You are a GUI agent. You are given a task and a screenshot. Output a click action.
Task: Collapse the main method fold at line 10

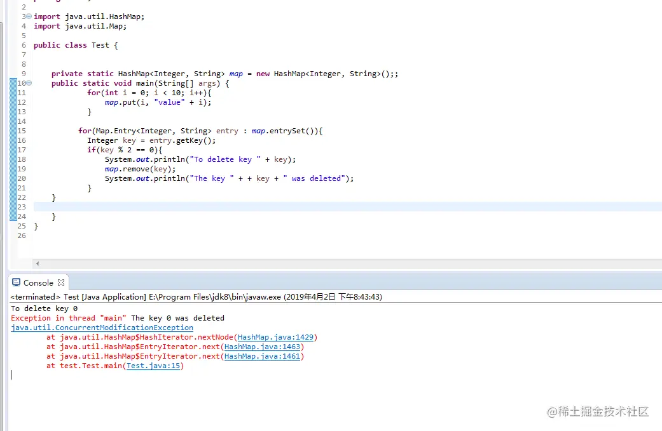click(x=29, y=83)
